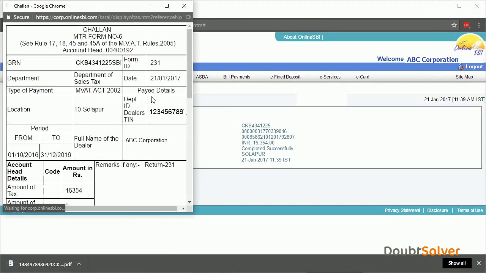Click the PDF file icon in the downloads bar

[x=11, y=264]
